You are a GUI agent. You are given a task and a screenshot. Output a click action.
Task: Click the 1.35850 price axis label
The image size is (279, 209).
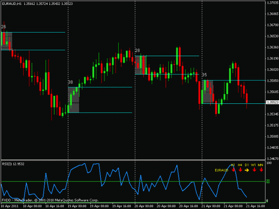(x=273, y=81)
